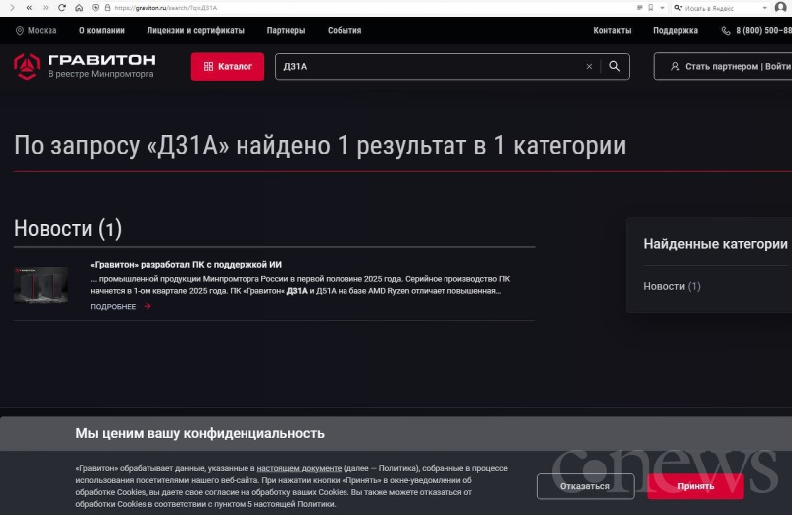Open the настоящем документе policy link

(x=299, y=468)
